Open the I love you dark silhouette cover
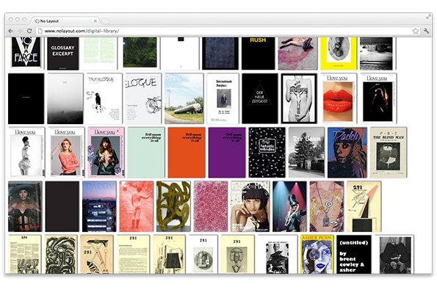The height and width of the screenshot is (290, 437). (x=378, y=98)
